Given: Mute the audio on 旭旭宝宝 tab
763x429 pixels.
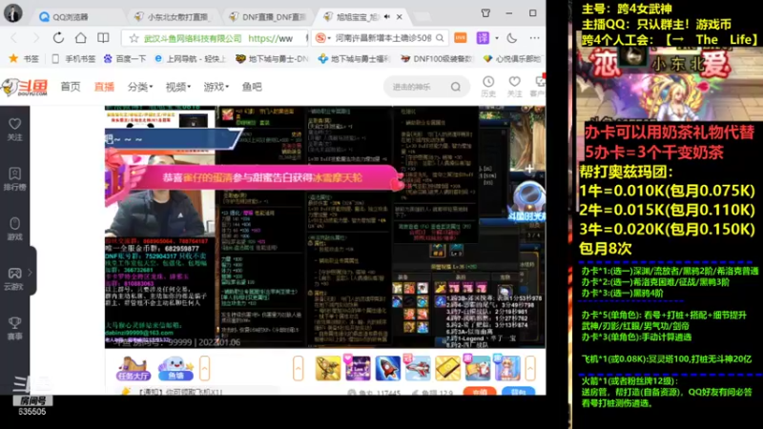Looking at the screenshot, I should pyautogui.click(x=387, y=16).
